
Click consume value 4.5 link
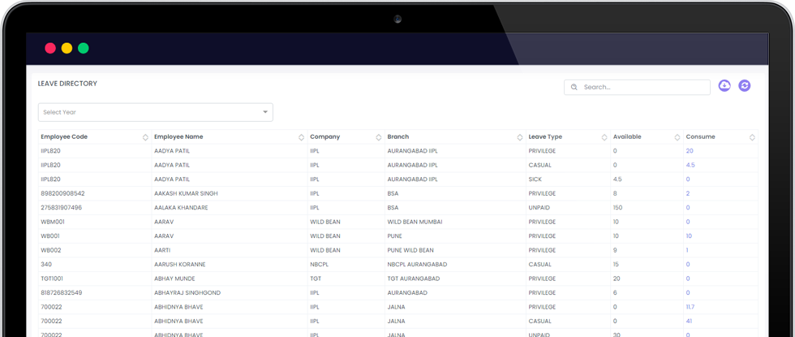690,165
